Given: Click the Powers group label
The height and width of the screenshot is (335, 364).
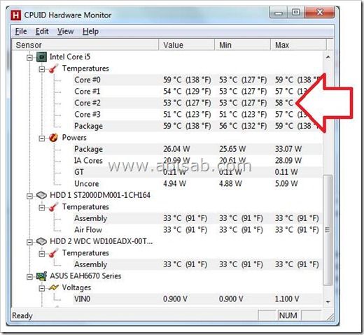Looking at the screenshot, I should [x=74, y=138].
